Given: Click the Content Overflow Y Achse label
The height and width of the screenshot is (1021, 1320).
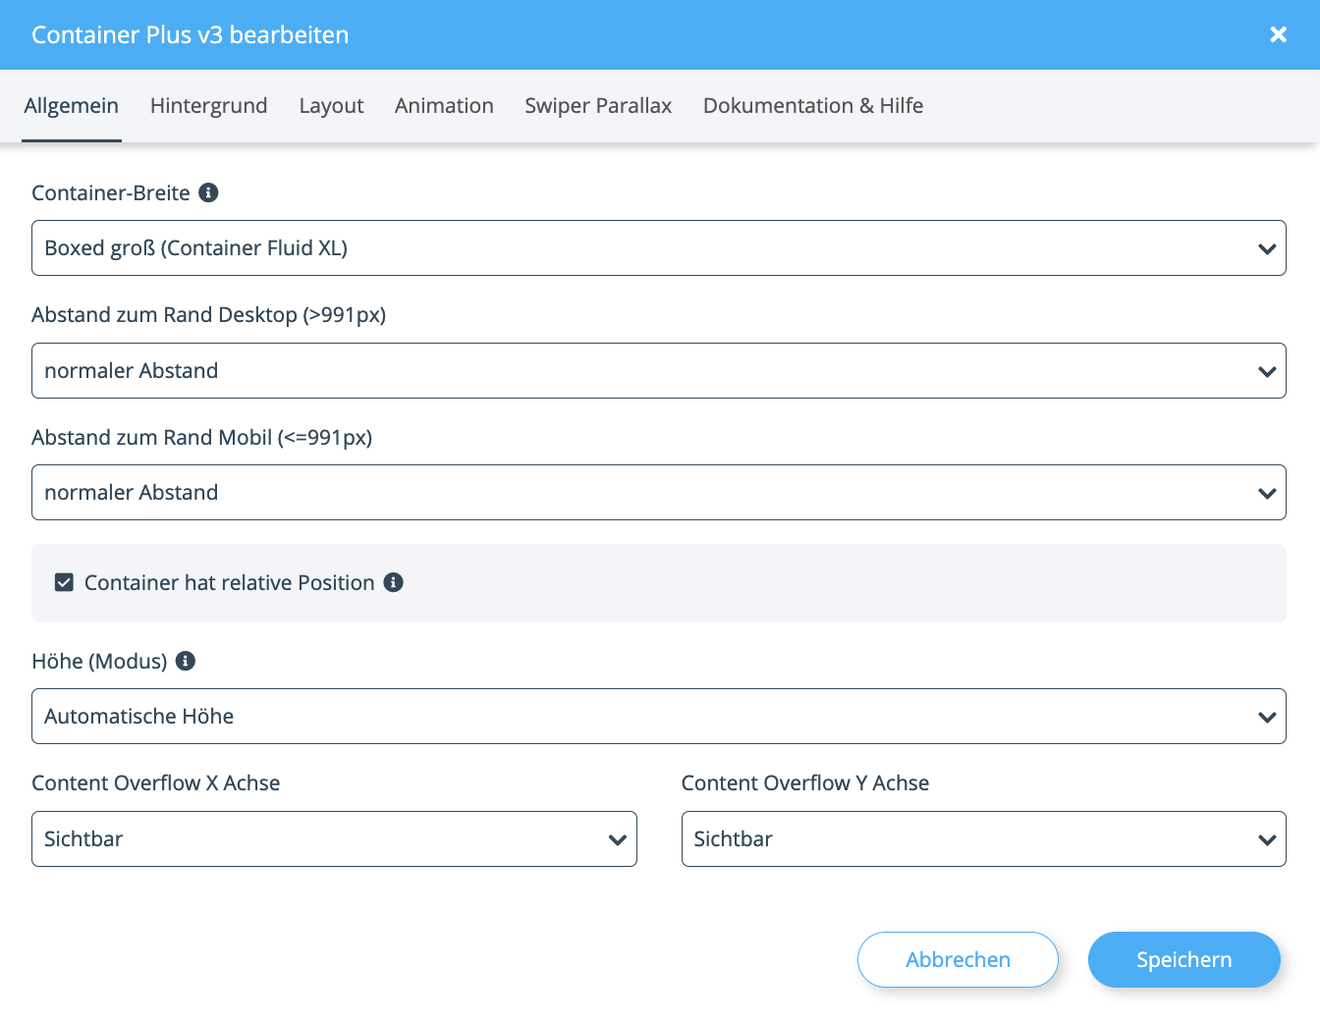Looking at the screenshot, I should (805, 782).
